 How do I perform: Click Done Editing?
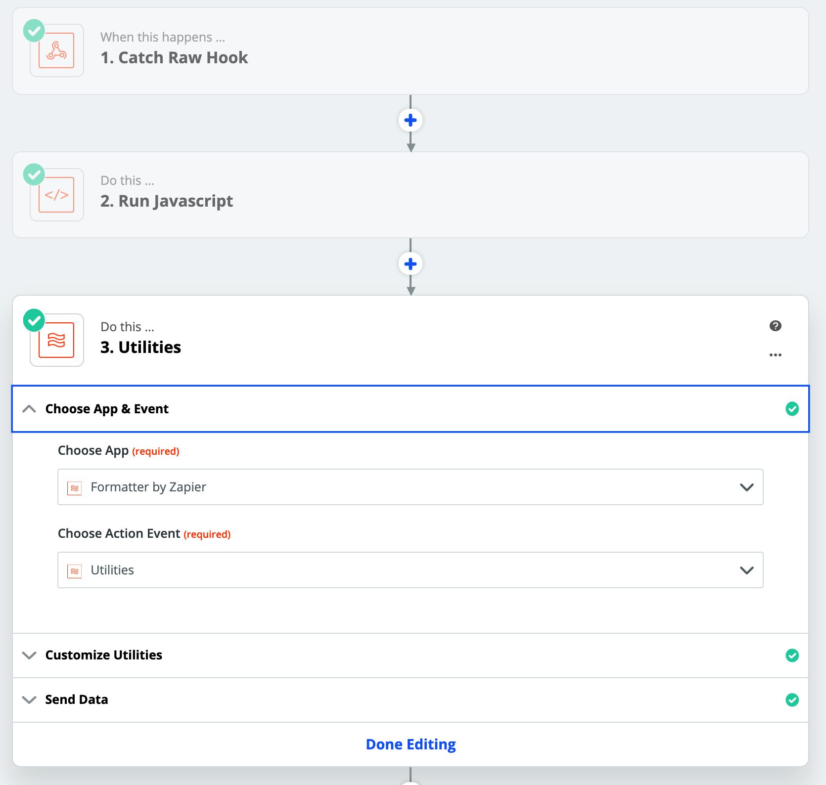(x=411, y=744)
